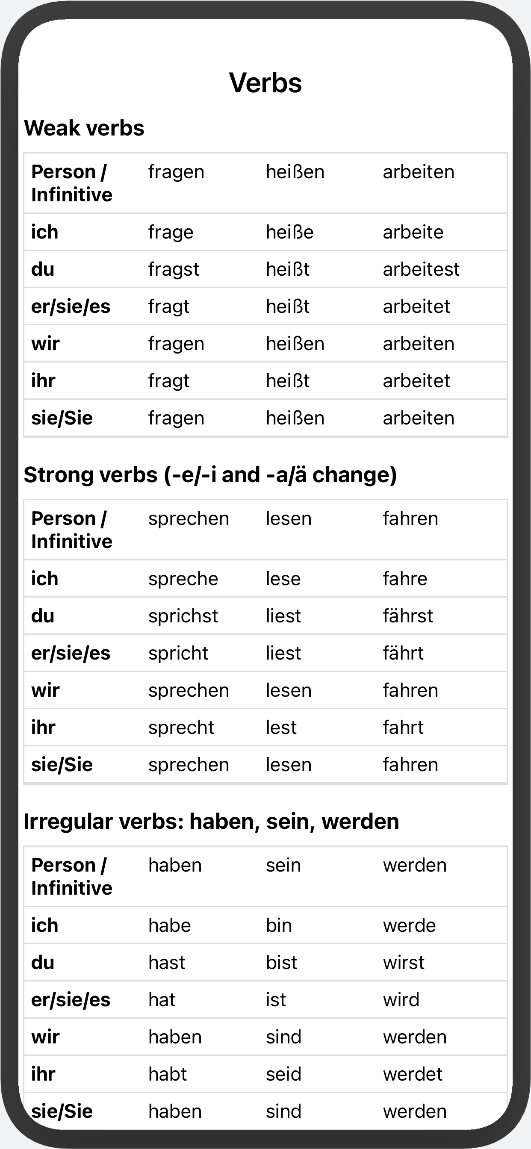Tap the 'heiße' cell
The image size is (531, 1149).
289,233
